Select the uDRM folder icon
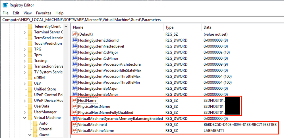 pyautogui.click(x=30, y=78)
